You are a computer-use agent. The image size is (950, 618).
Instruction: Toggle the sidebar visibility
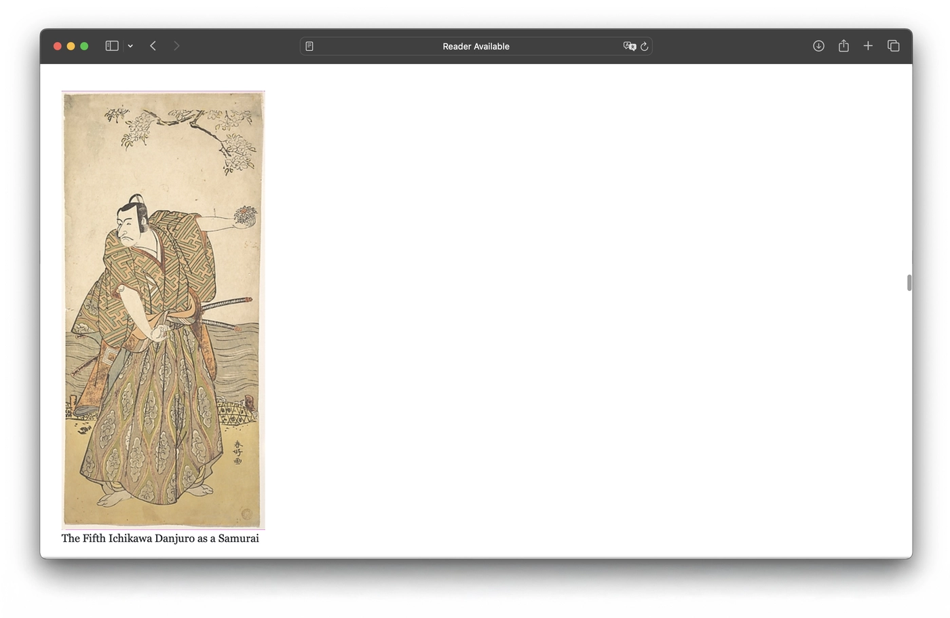[111, 45]
